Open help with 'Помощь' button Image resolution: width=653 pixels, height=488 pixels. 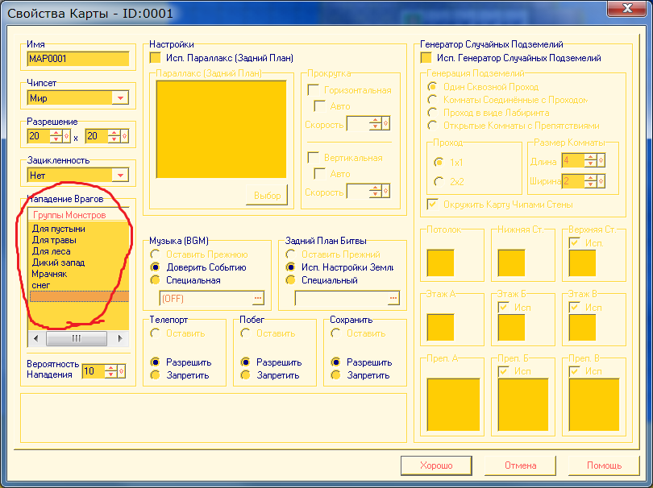[x=604, y=465]
